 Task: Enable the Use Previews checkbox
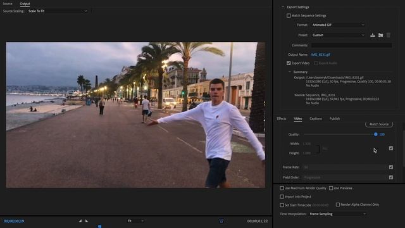[331, 188]
